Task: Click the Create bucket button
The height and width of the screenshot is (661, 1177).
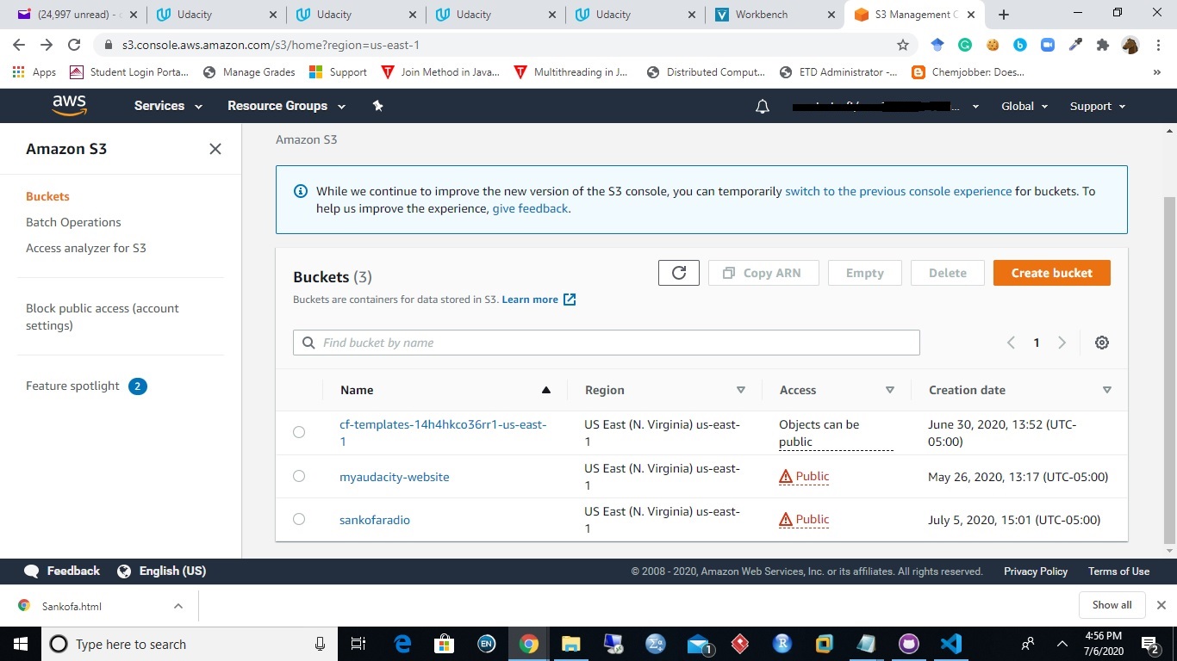Action: [x=1051, y=272]
